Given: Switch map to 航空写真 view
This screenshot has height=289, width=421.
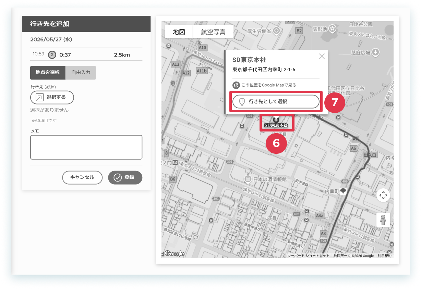Looking at the screenshot, I should (x=213, y=32).
